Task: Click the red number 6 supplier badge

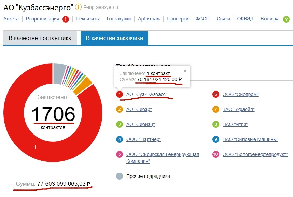Action: [x=215, y=94]
